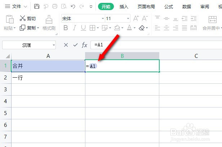Open the 数据 tab

(187, 6)
